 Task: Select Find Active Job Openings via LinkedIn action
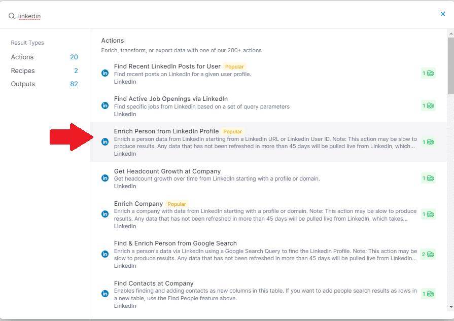point(171,99)
